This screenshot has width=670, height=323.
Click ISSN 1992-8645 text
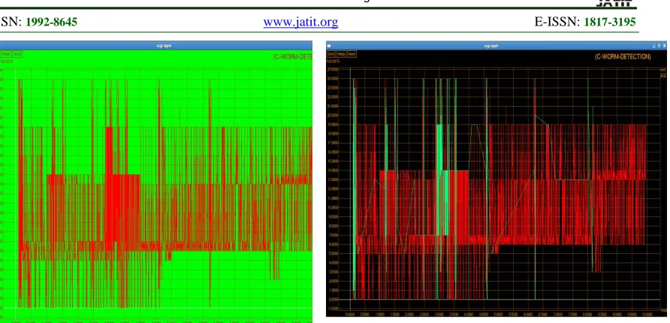38,21
